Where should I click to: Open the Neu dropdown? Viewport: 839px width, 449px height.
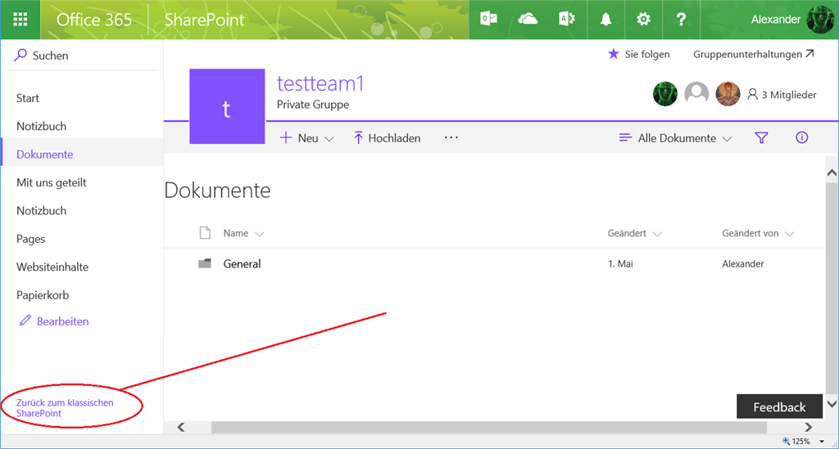click(307, 137)
